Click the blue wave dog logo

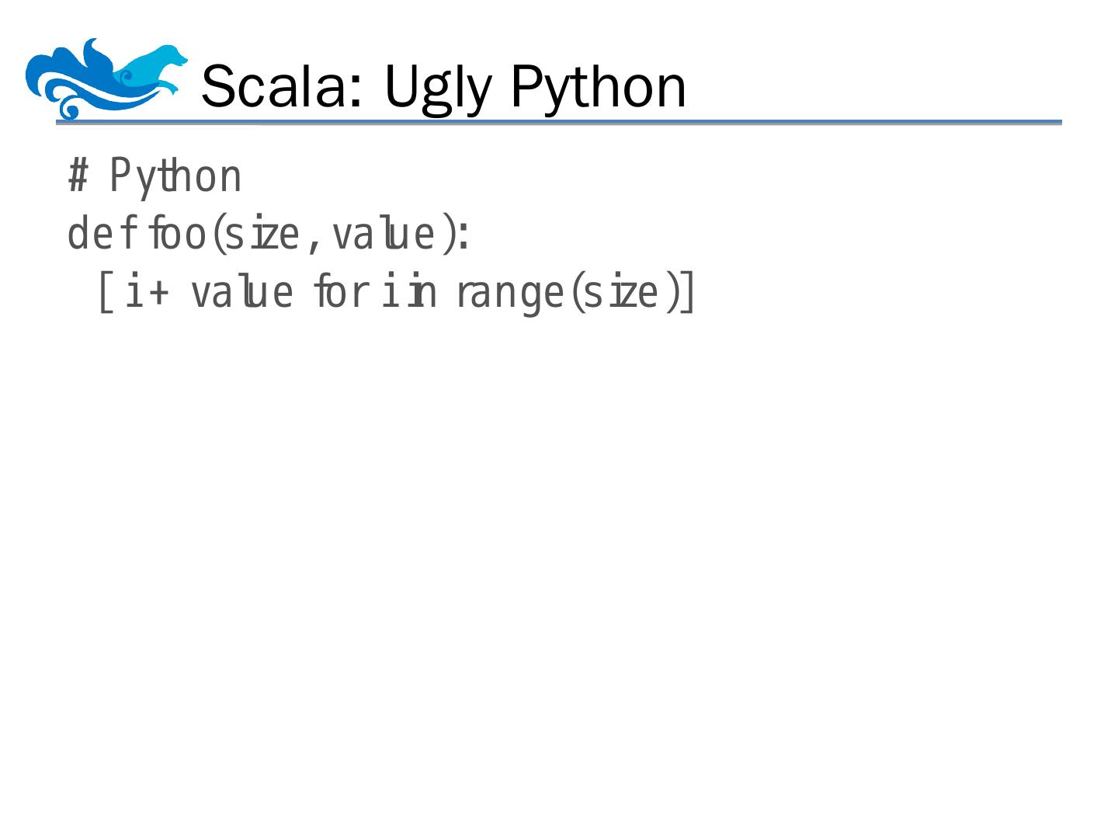pos(106,78)
